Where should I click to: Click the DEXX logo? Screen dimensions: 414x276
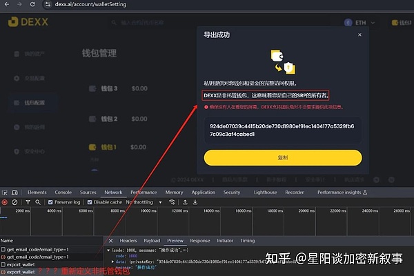click(28, 22)
